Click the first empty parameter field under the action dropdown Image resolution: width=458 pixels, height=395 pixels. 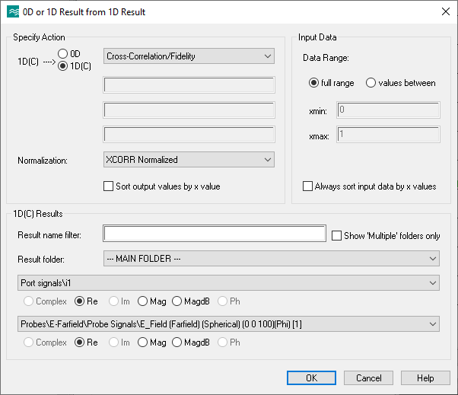(189, 85)
